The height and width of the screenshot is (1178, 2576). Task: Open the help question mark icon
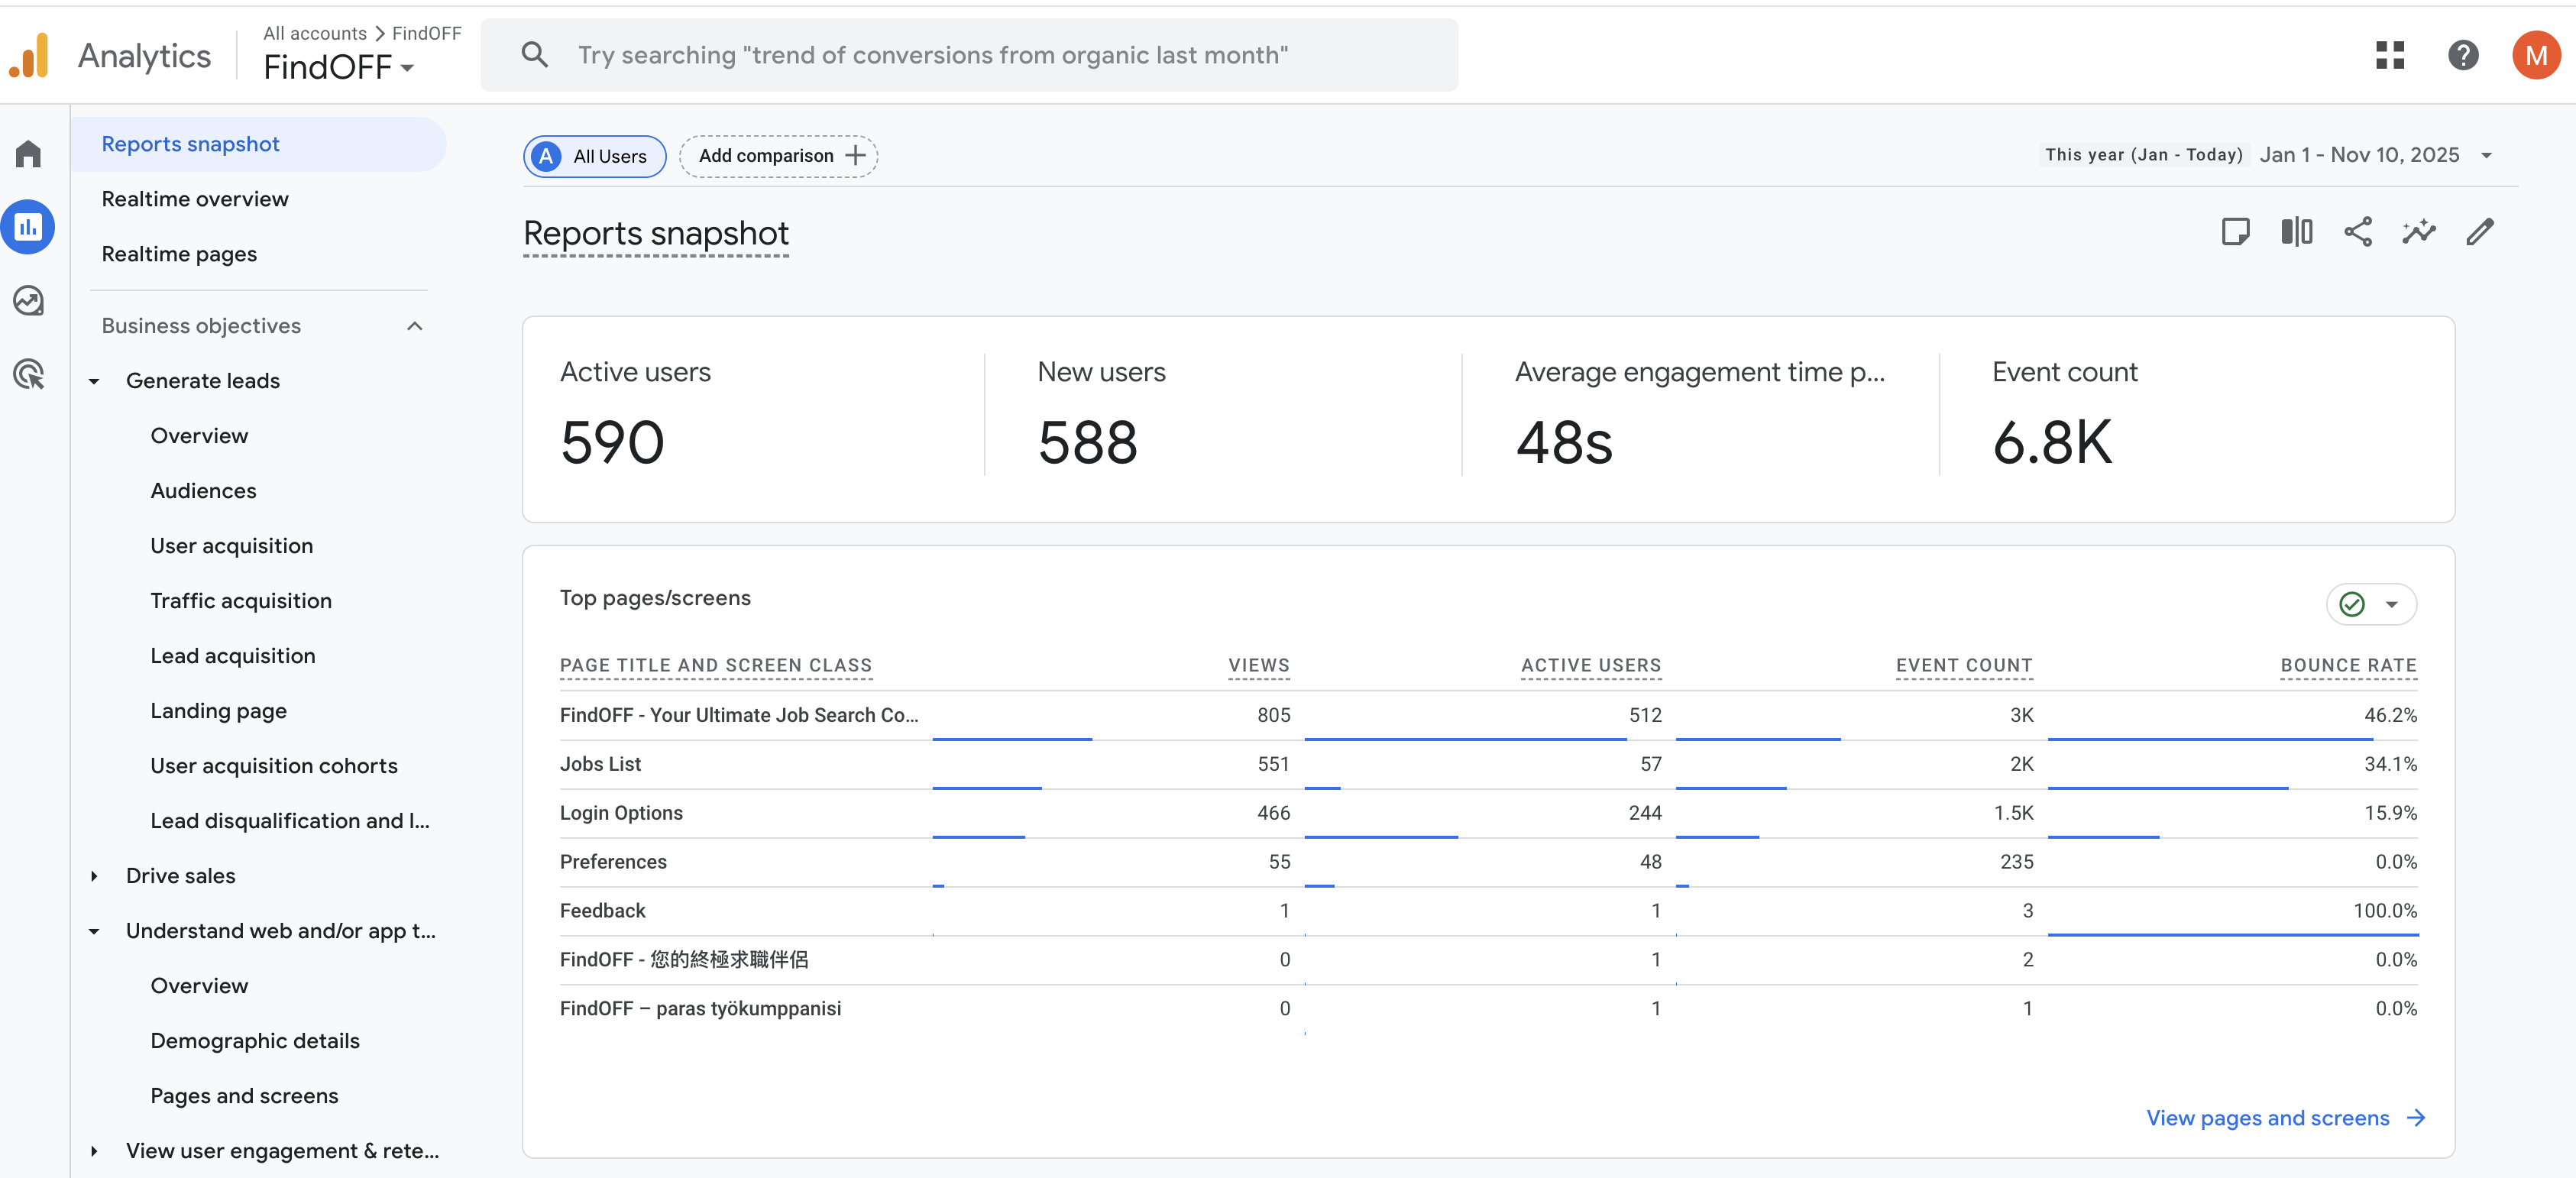pos(2462,55)
